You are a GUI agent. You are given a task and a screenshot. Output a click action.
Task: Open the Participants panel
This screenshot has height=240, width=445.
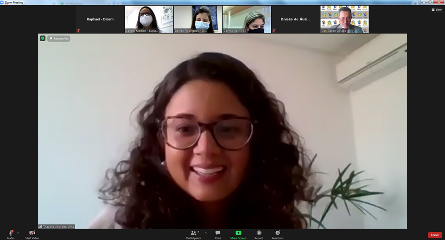click(193, 234)
